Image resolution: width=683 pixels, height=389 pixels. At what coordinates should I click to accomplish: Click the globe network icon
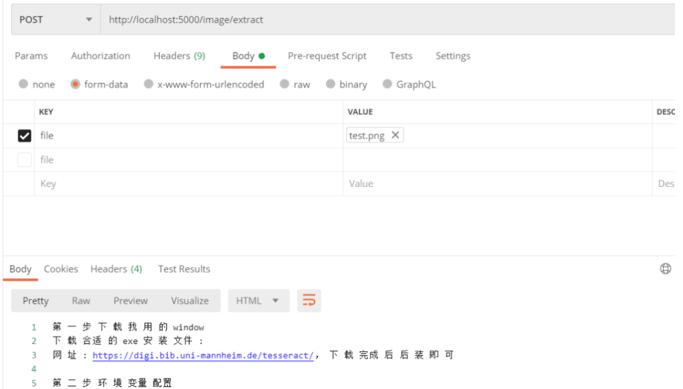point(666,269)
